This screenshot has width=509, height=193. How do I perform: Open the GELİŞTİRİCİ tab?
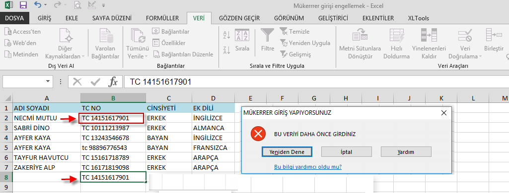click(x=333, y=18)
